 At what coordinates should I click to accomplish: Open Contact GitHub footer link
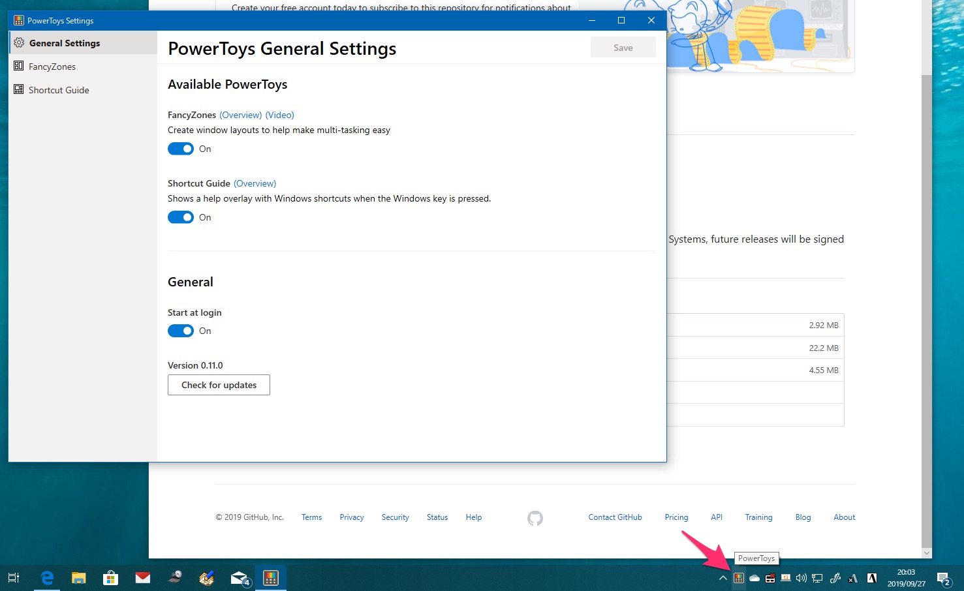click(x=615, y=517)
